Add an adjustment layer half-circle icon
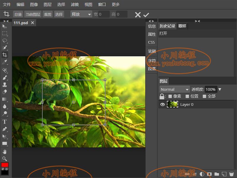The height and width of the screenshot is (178, 237). click(x=202, y=174)
